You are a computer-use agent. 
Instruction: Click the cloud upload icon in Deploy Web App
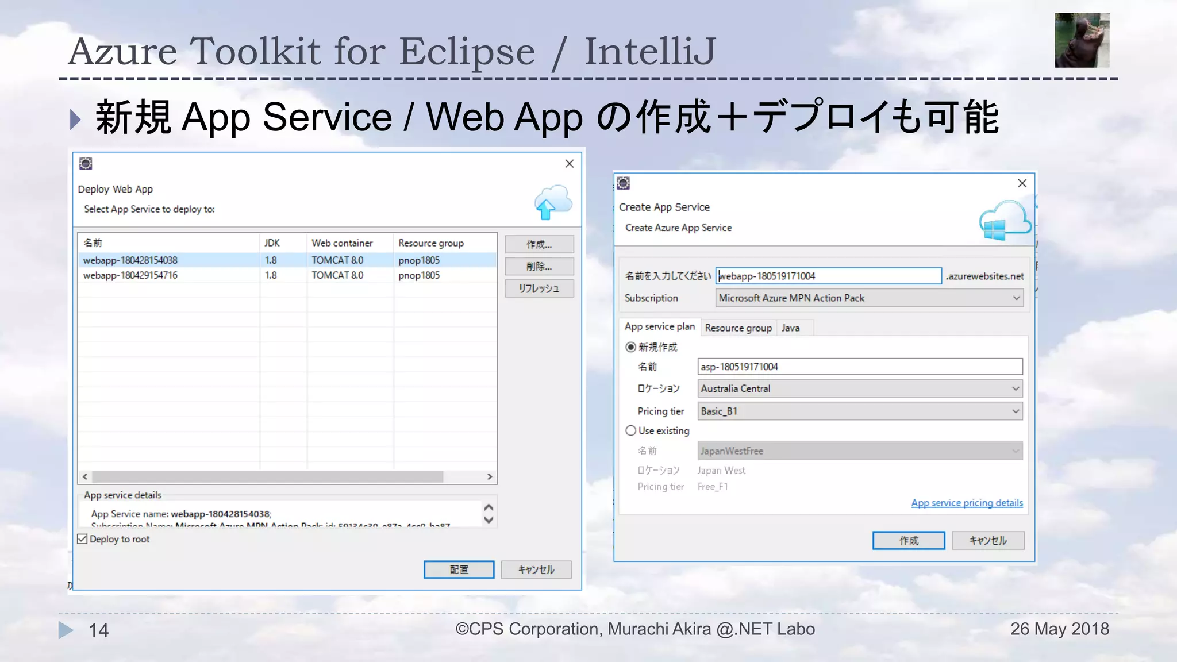click(553, 202)
